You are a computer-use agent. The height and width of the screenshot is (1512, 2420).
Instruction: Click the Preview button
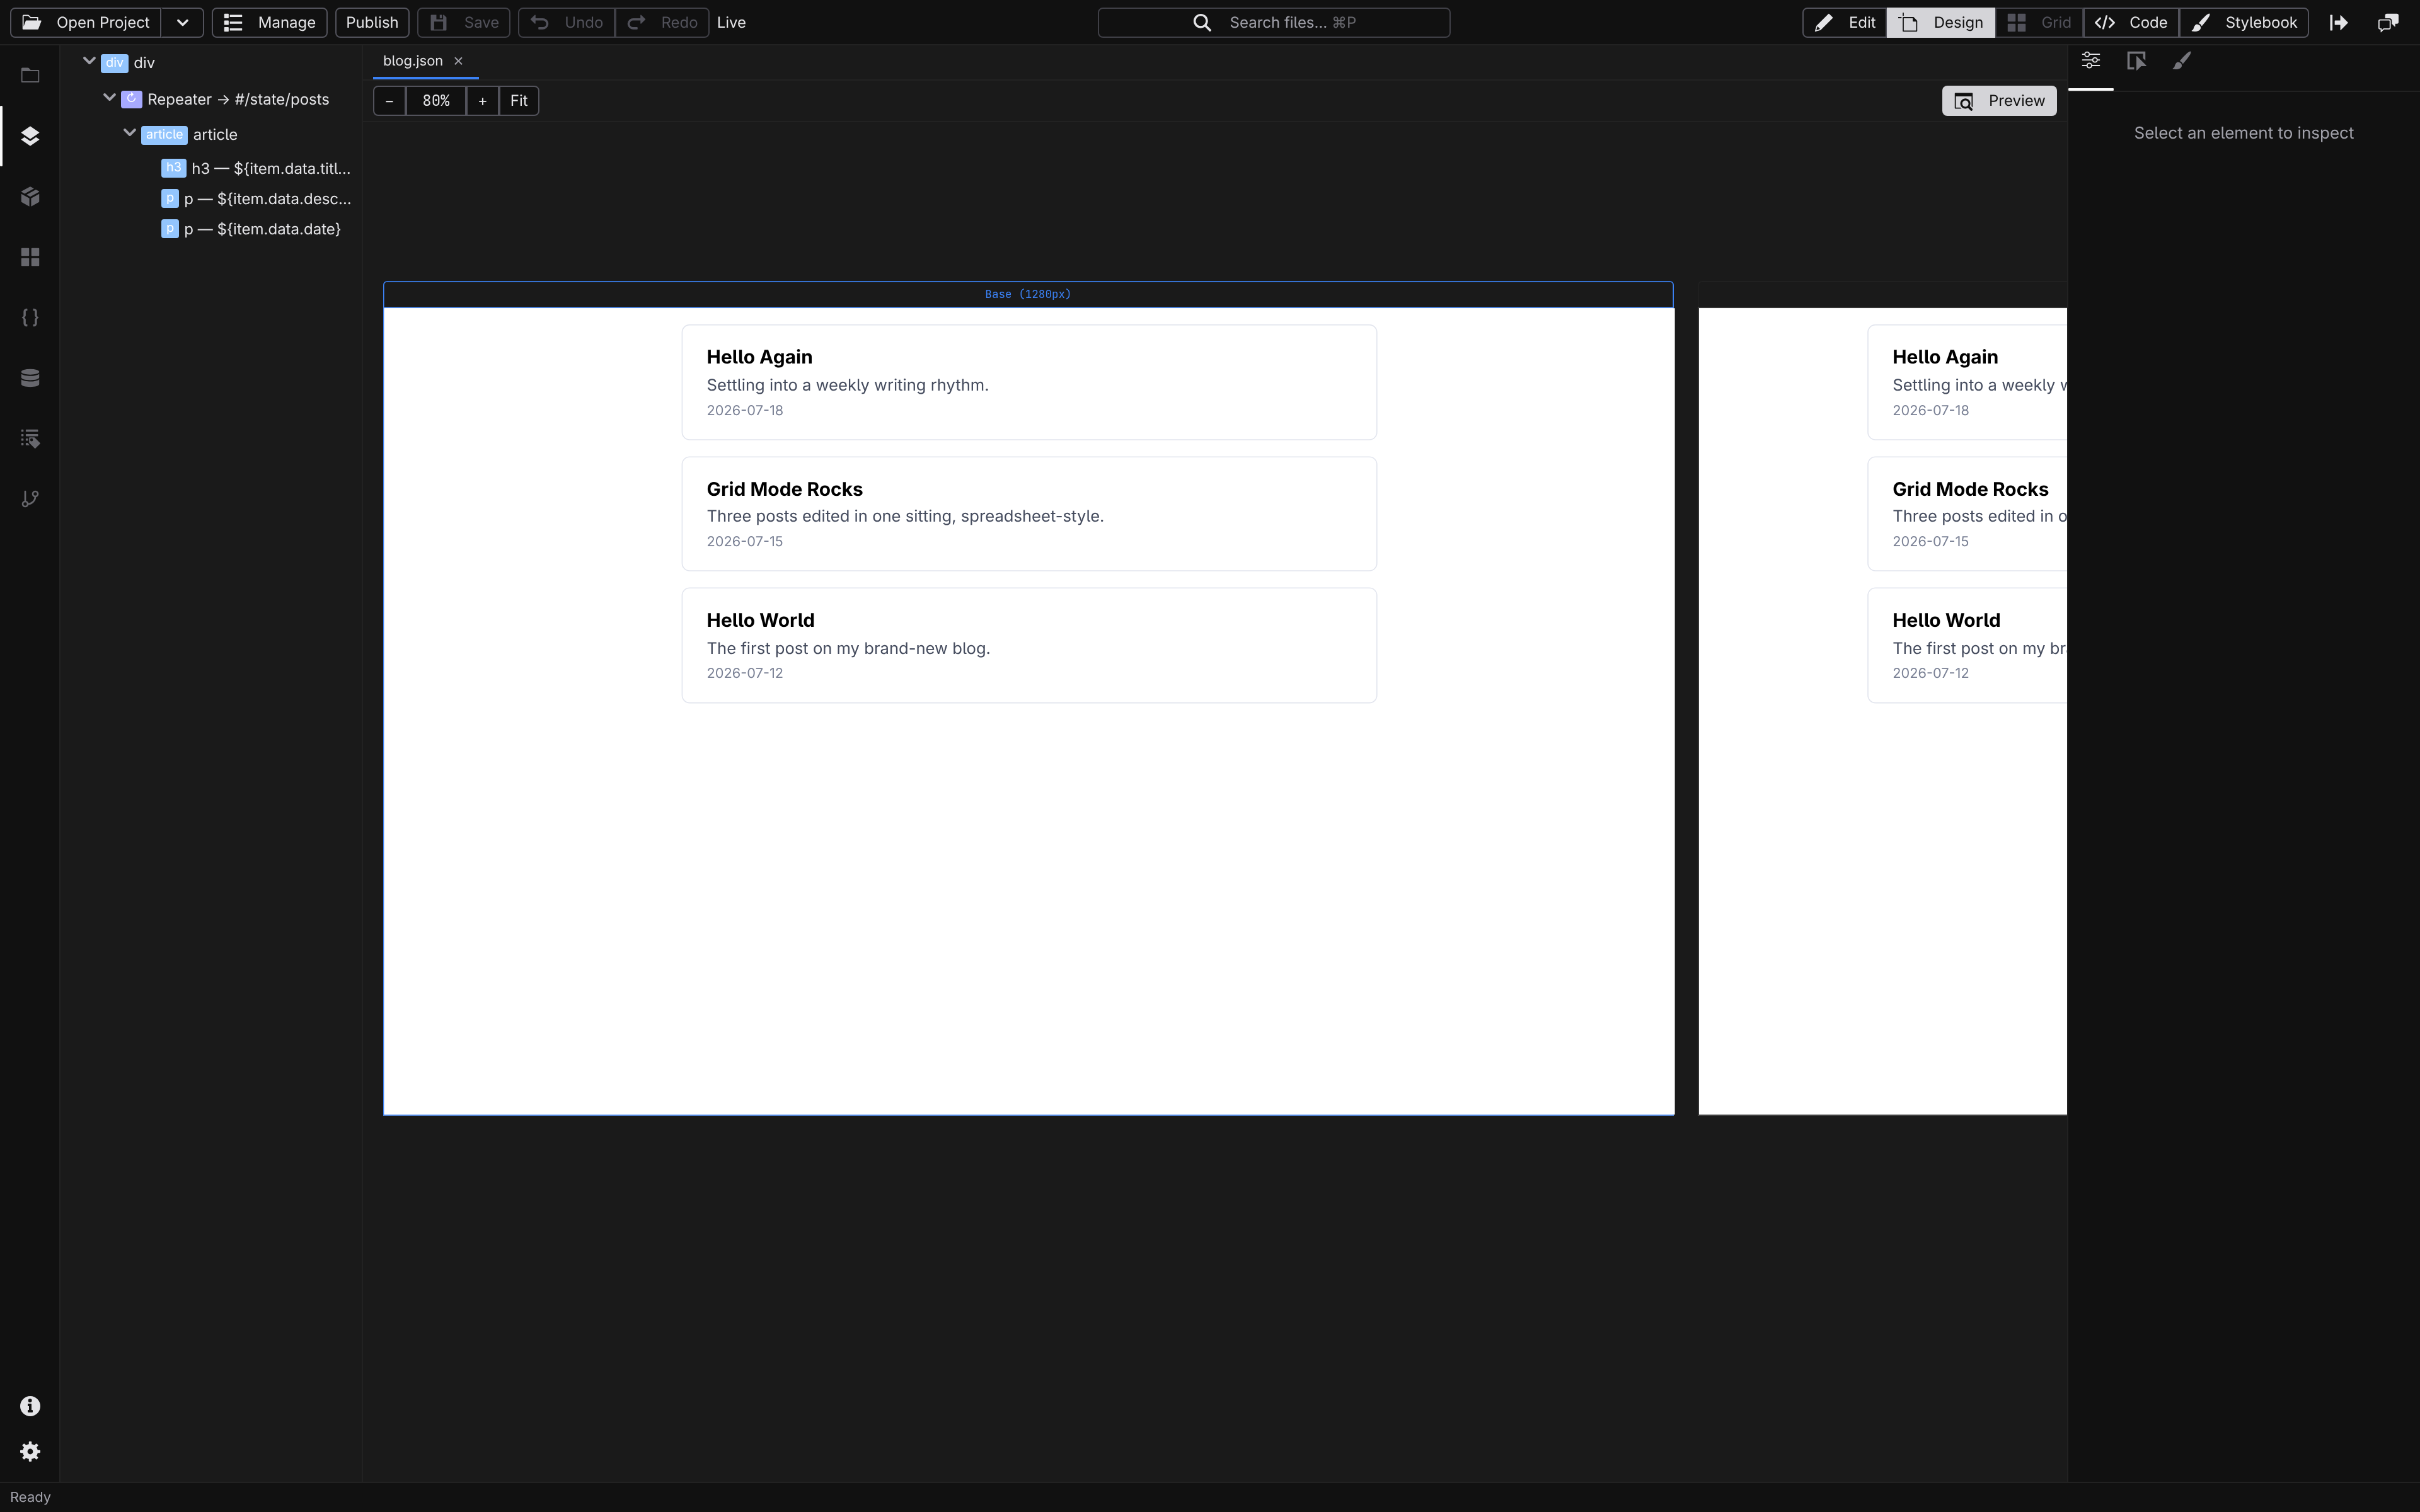point(1999,100)
